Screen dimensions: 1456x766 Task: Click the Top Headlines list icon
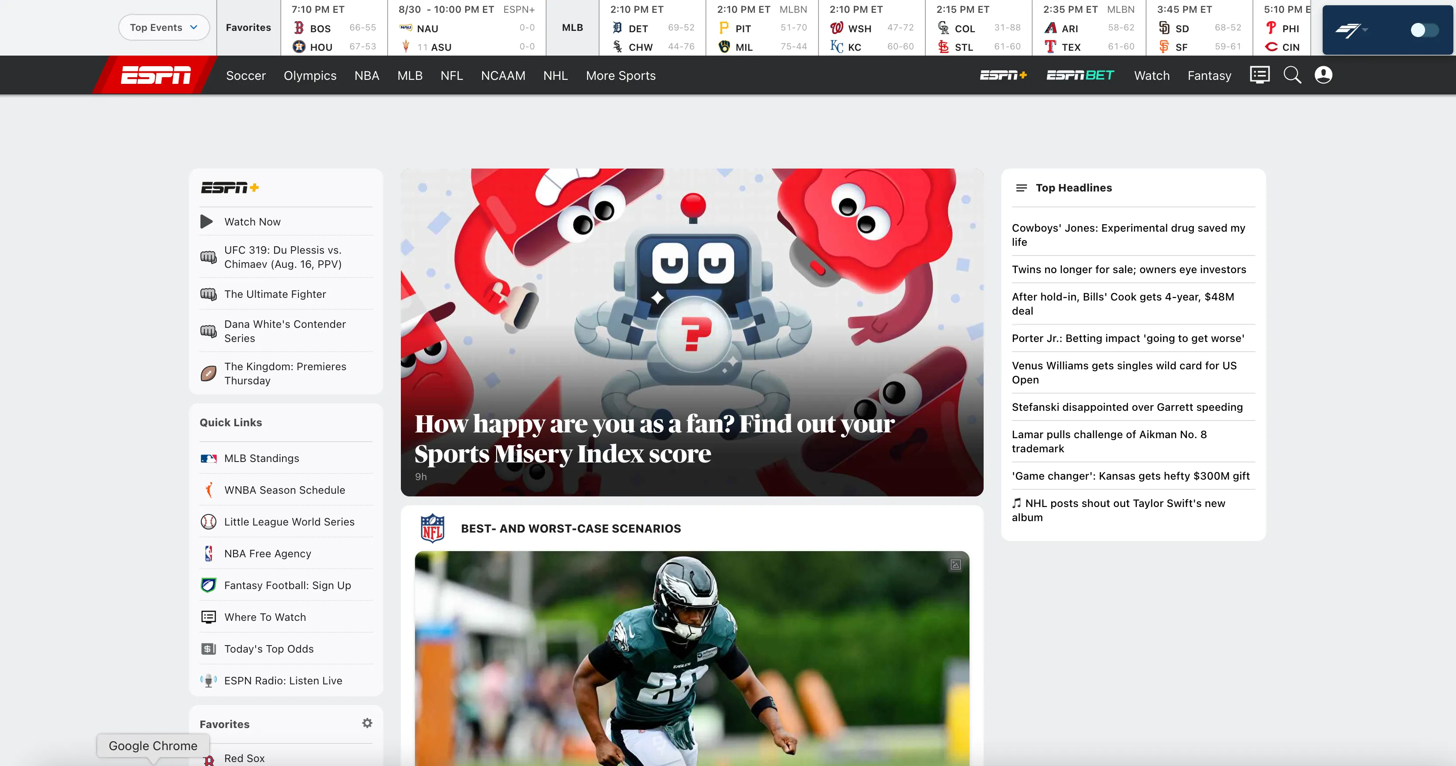(1021, 188)
